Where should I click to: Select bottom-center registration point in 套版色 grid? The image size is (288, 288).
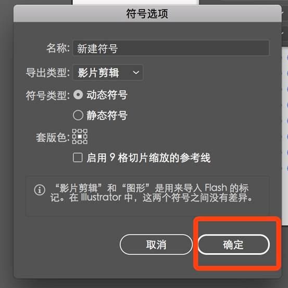click(80, 142)
